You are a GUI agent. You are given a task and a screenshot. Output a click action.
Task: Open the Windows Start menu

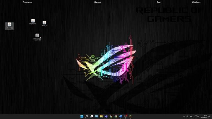point(82,116)
